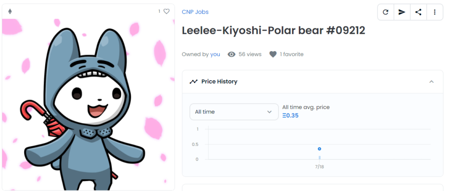Click the polar bear NFT image
Screen dimensions: 468x191
(88, 104)
